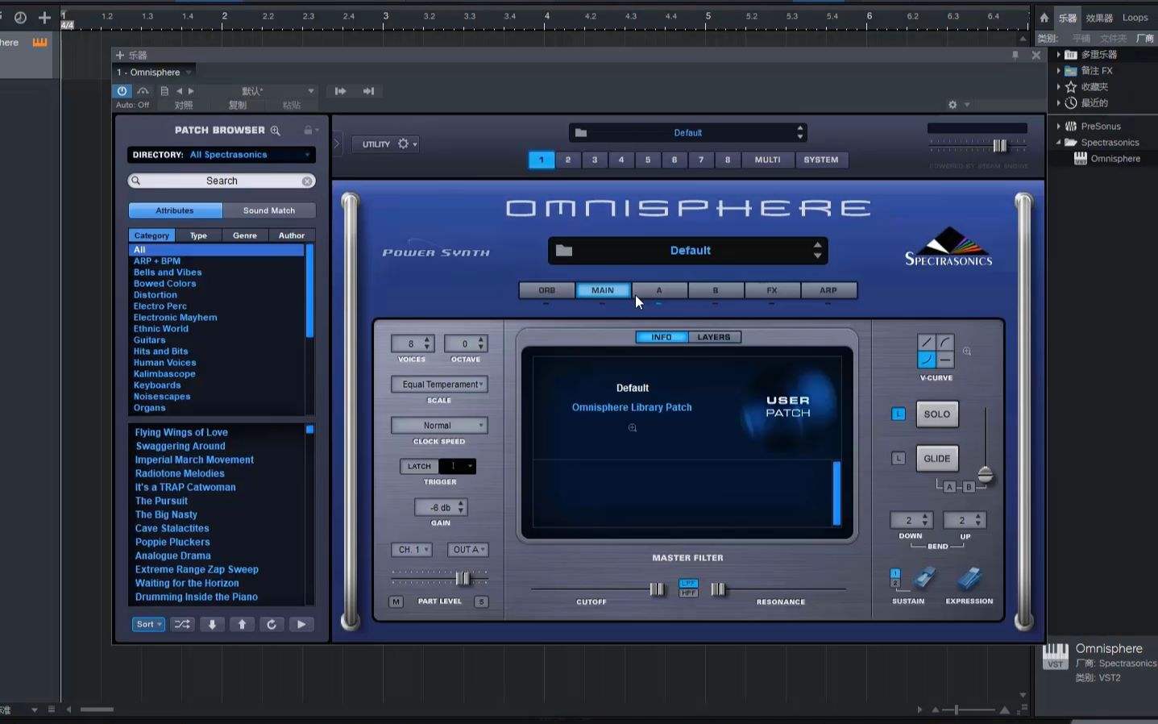Click the refresh patch list icon
Image resolution: width=1158 pixels, height=724 pixels.
[x=272, y=624]
